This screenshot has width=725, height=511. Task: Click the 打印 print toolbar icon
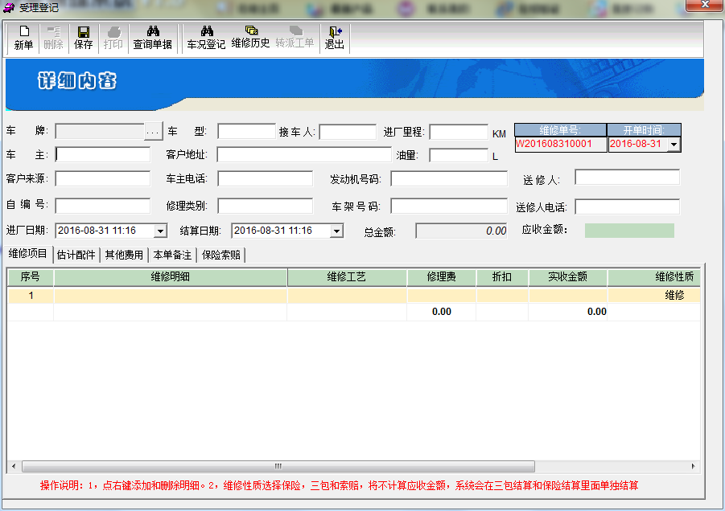point(113,39)
